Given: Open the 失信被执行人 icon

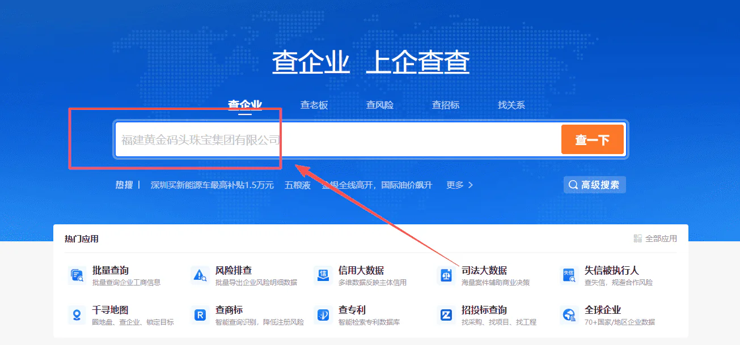Looking at the screenshot, I should tap(569, 275).
